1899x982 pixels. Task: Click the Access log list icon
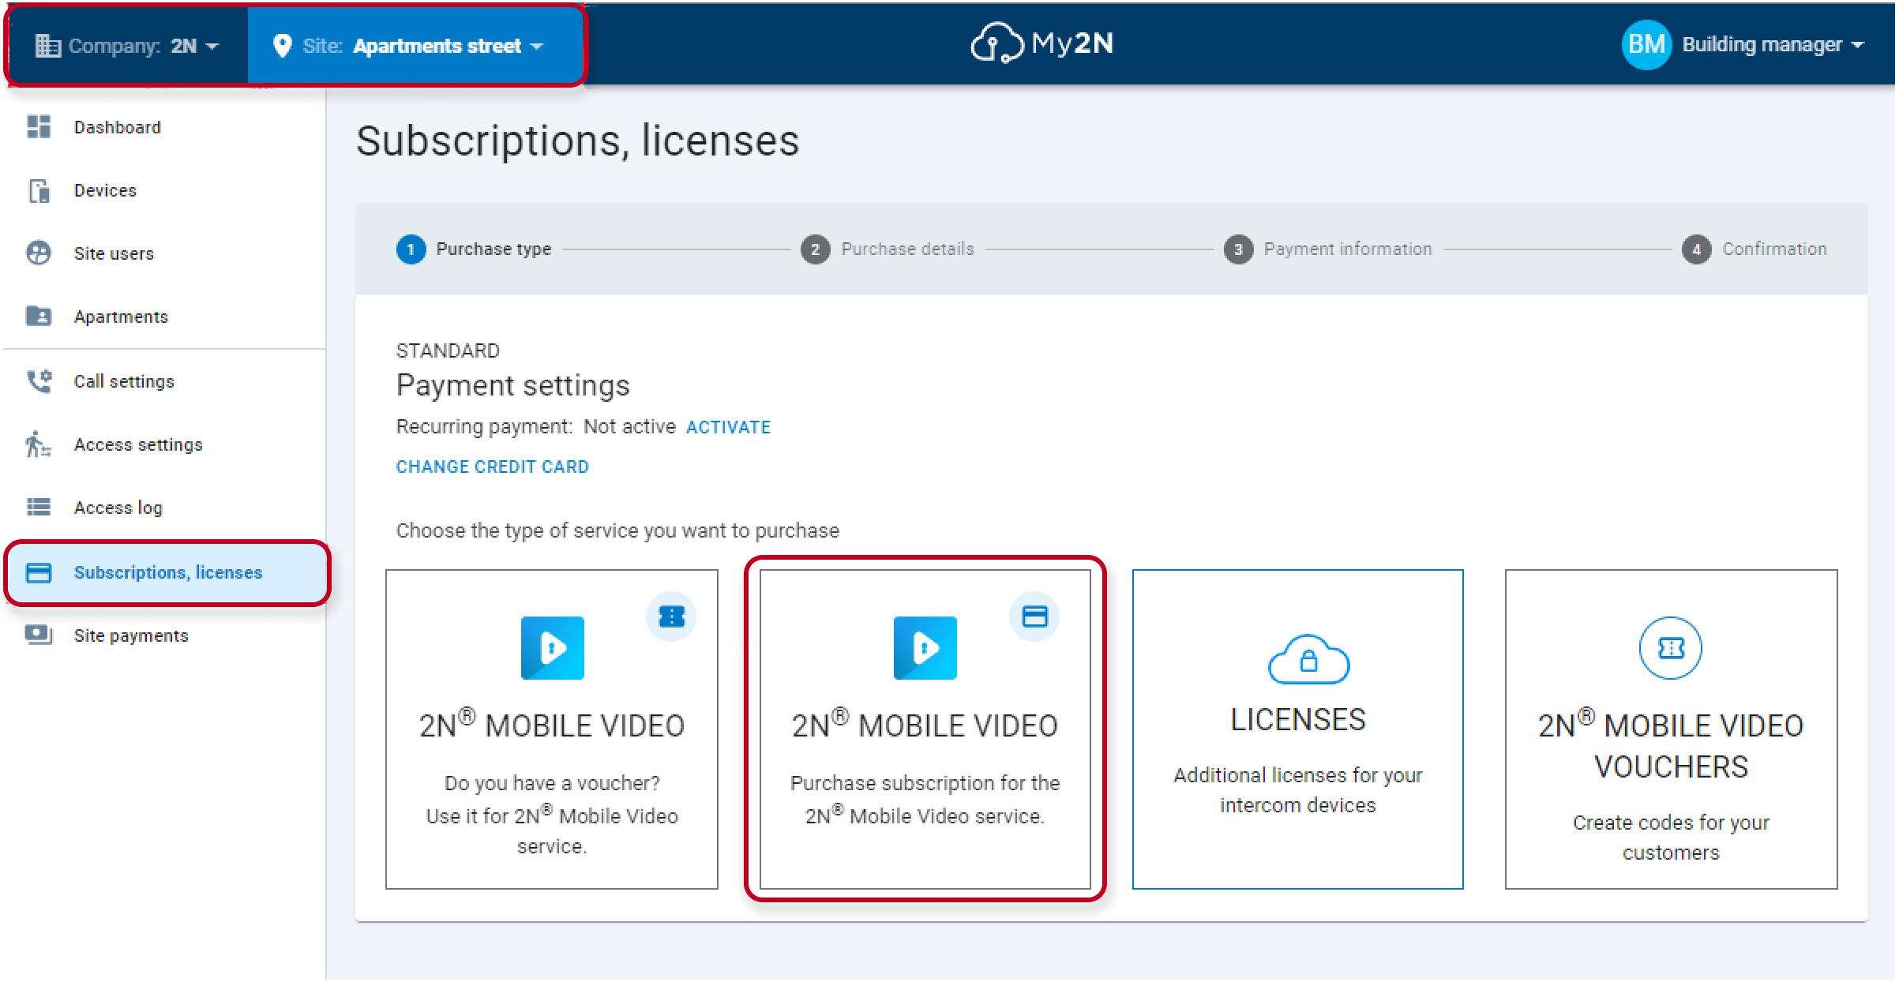pos(39,507)
